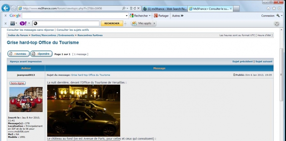The height and width of the screenshot is (141, 286).
Task: Open the TV icon dropdown arrow
Action: (x=16, y=23)
